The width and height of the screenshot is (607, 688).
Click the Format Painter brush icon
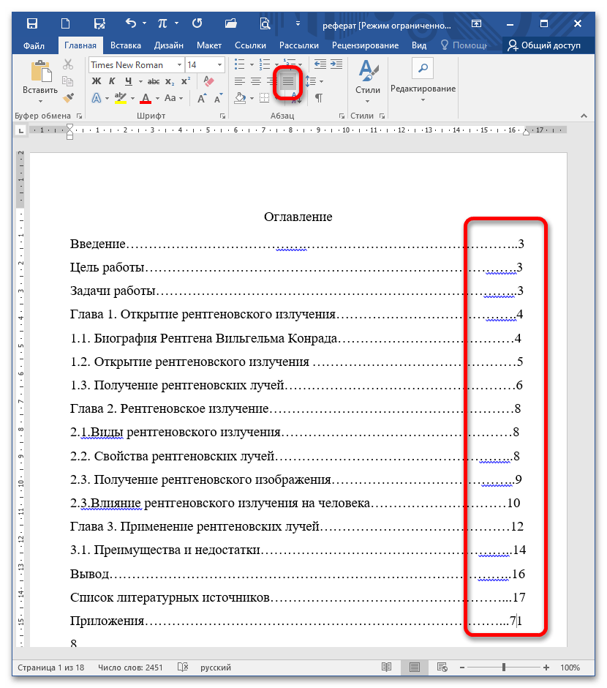[x=68, y=98]
